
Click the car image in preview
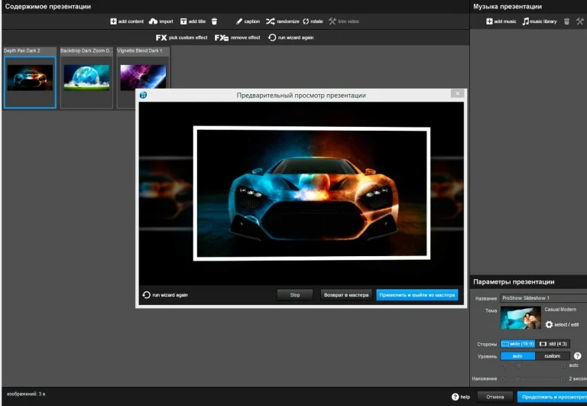tap(312, 193)
